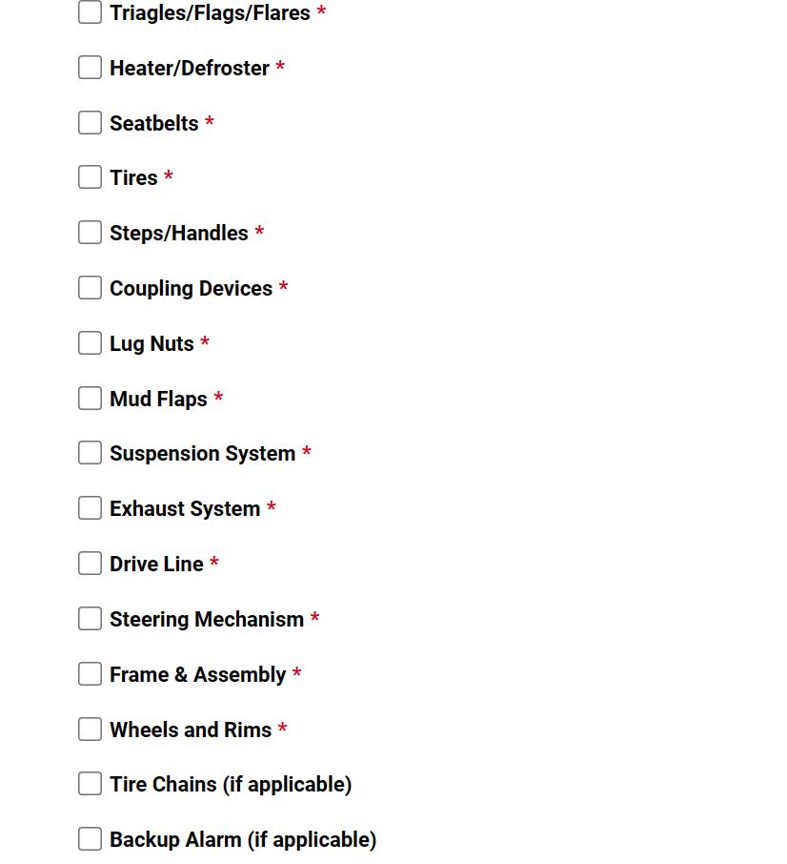This screenshot has height=864, width=787.
Task: Select the Drive Line checkbox
Action: (x=90, y=564)
